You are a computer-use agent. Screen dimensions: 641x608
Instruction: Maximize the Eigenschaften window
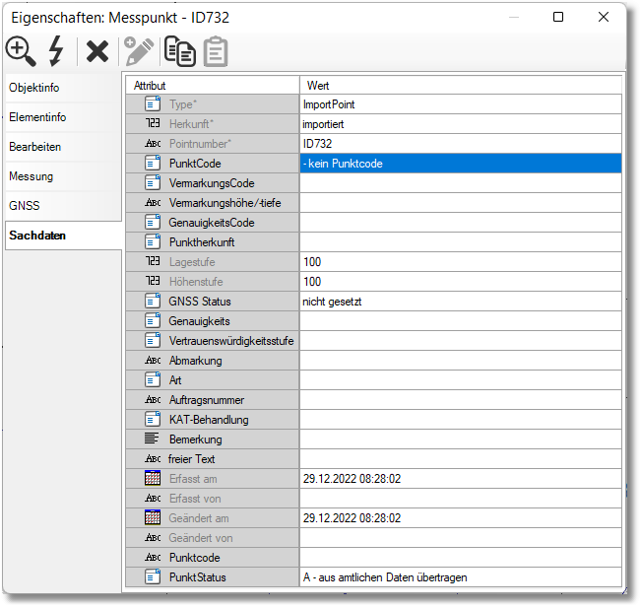pyautogui.click(x=558, y=17)
